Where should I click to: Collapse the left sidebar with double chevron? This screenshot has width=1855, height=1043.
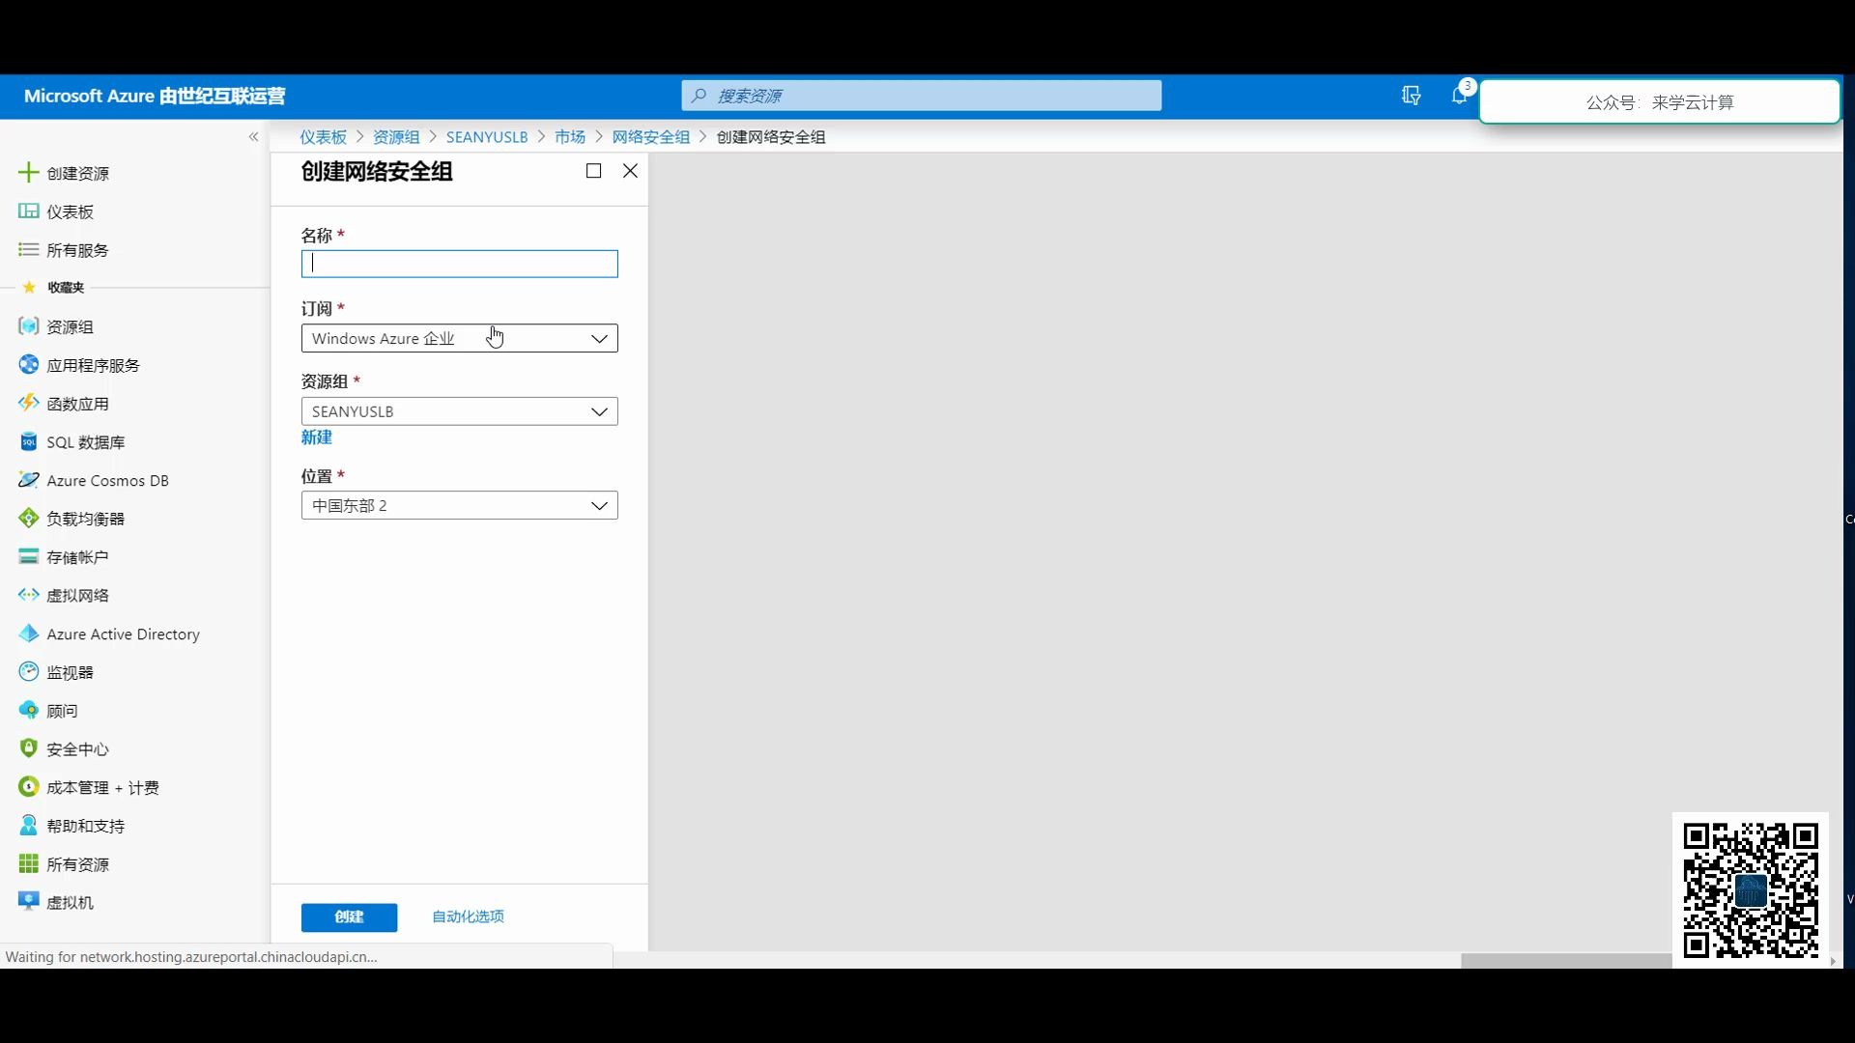point(253,137)
